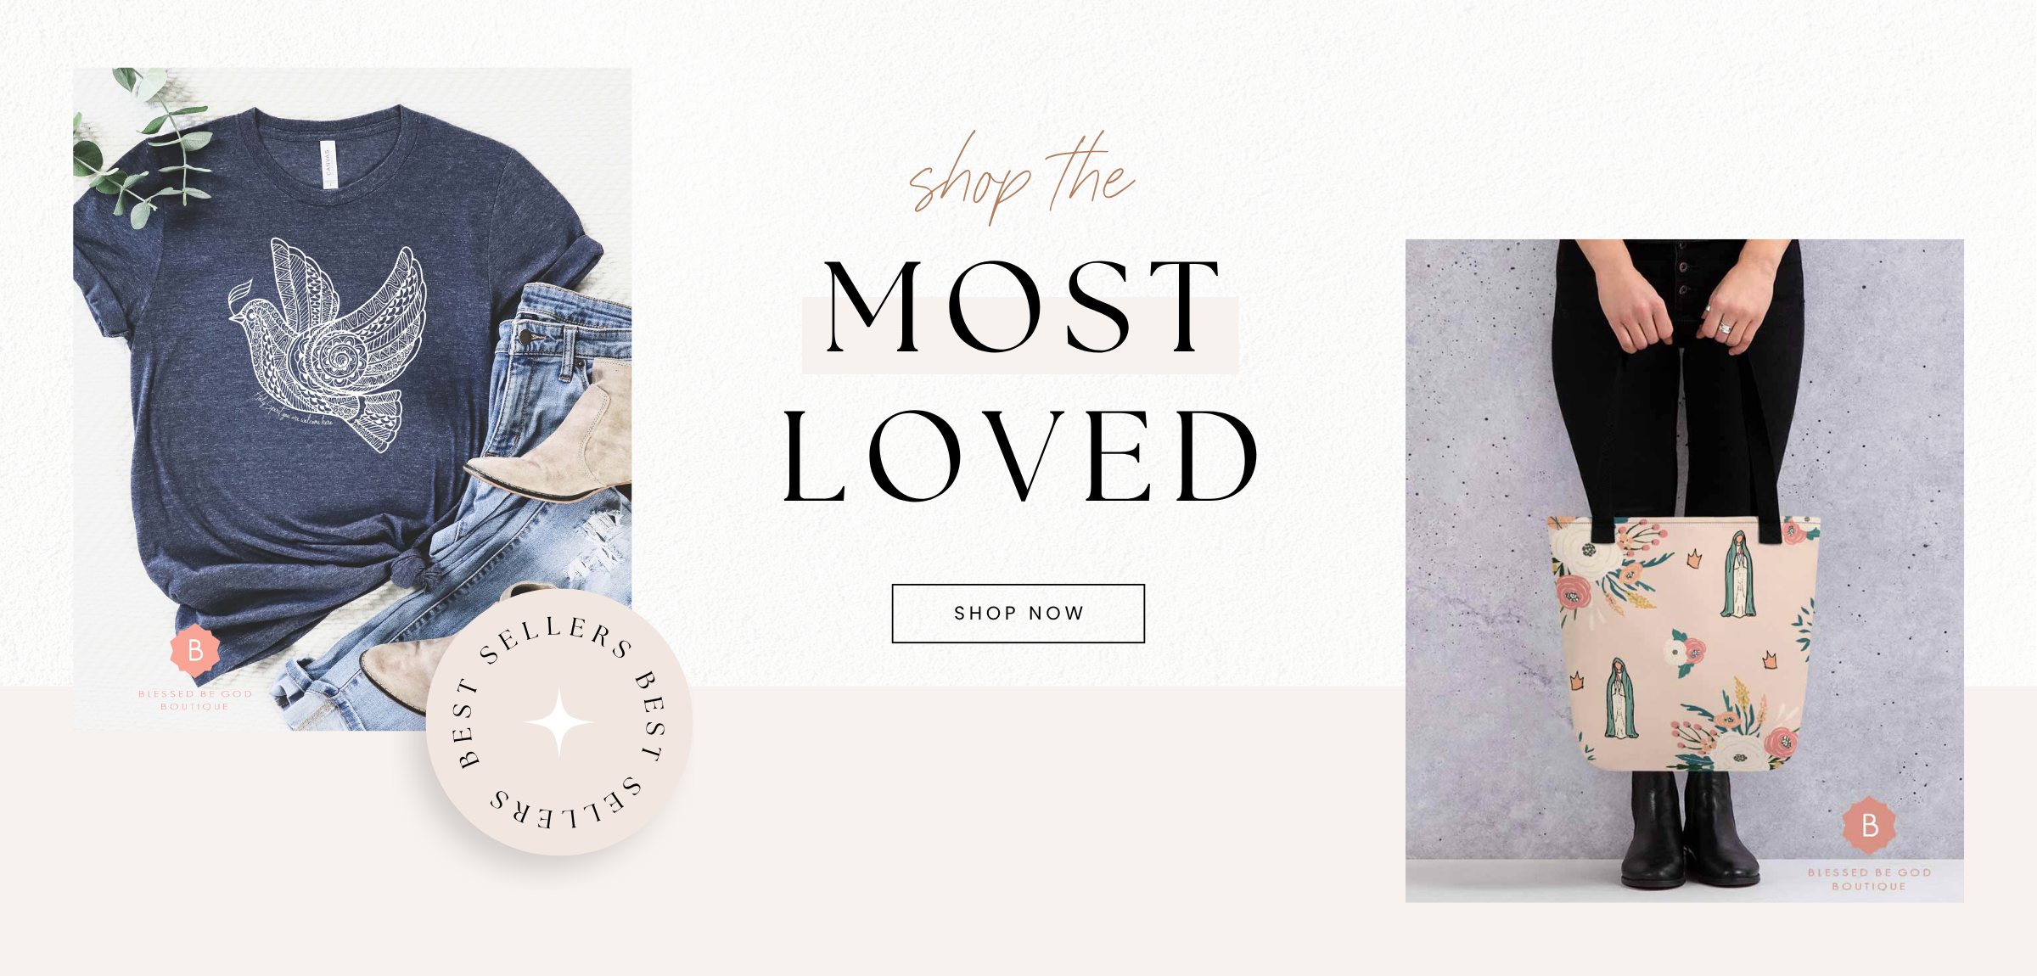This screenshot has height=976, width=2037.
Task: Click the black ankle boots under the tote
Action: coord(1687,830)
